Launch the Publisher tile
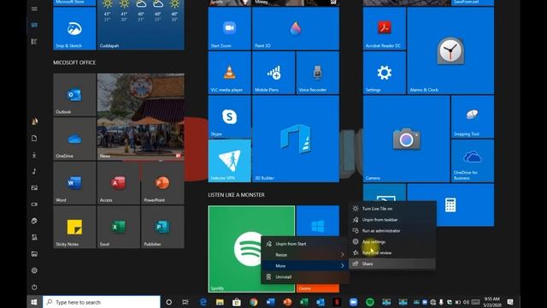Viewport: 547px width, 308px height. pos(162,227)
